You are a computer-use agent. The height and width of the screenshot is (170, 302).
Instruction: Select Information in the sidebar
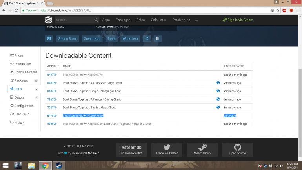(x=21, y=64)
